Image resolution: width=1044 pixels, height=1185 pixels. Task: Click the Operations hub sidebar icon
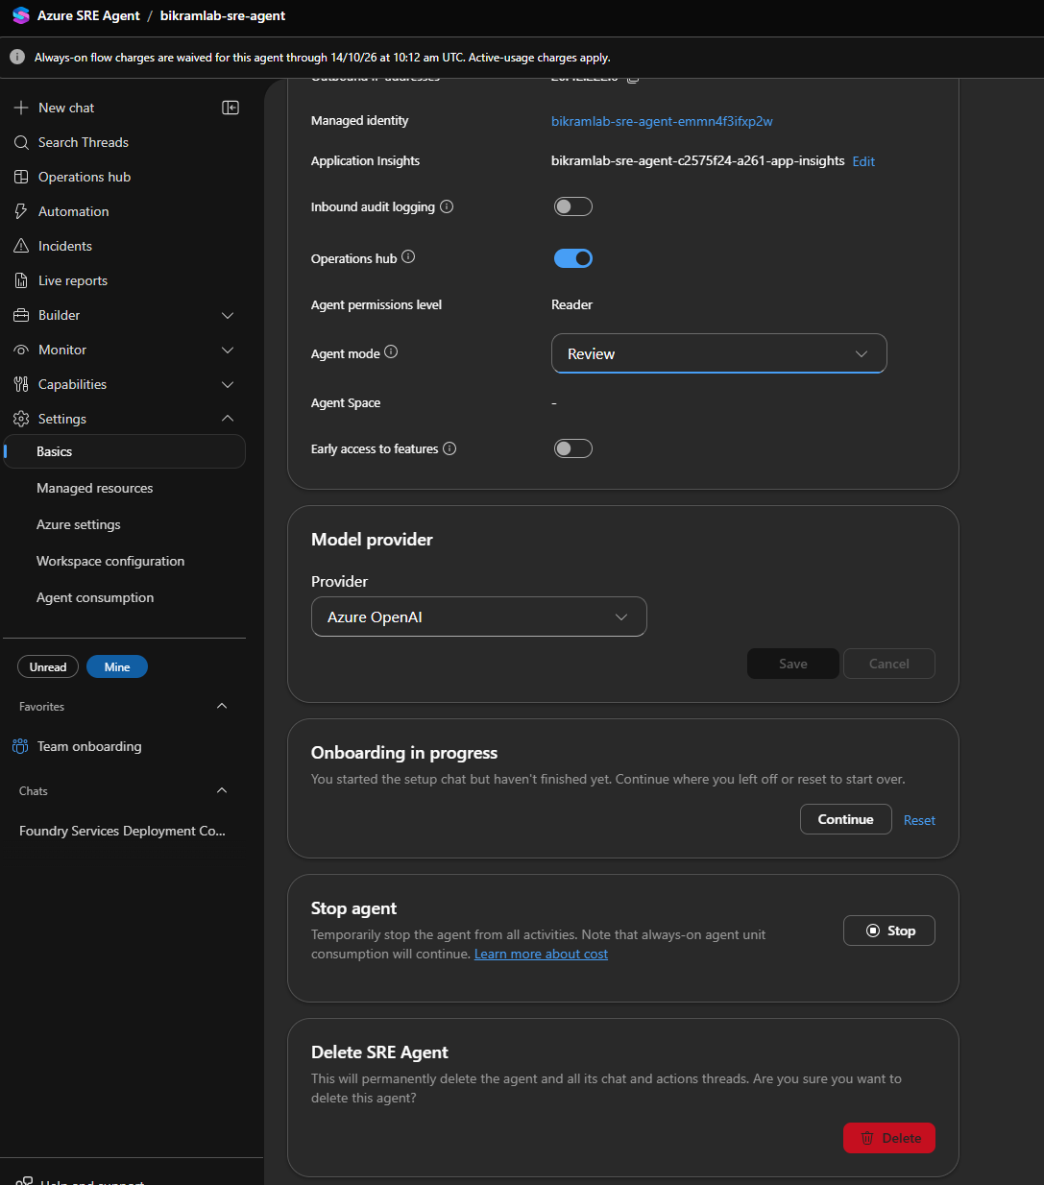21,177
